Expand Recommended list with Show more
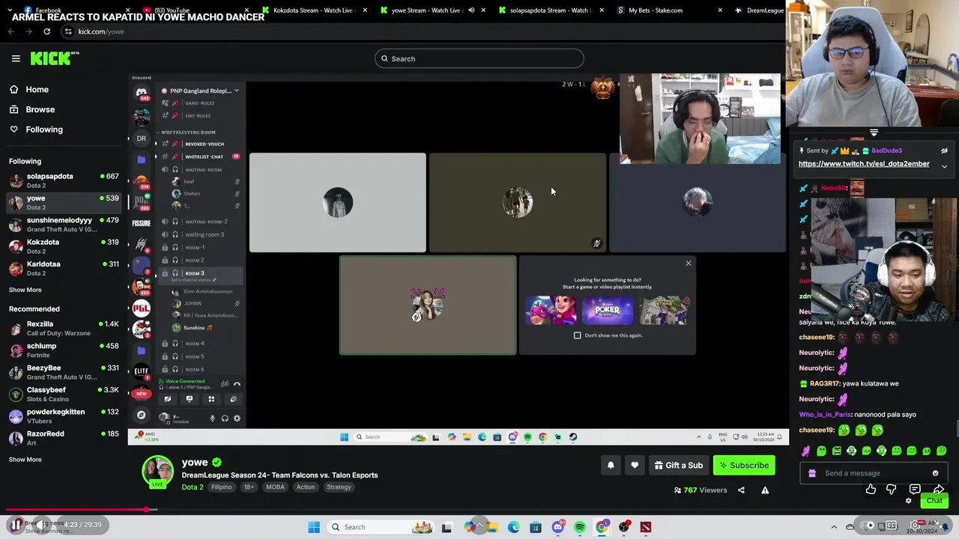959x539 pixels. [25, 460]
